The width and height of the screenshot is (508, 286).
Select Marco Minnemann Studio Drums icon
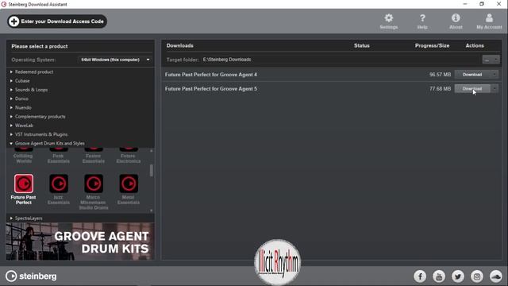click(x=94, y=184)
